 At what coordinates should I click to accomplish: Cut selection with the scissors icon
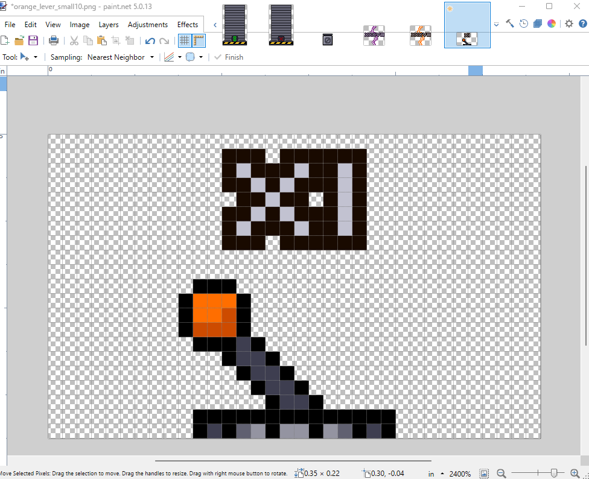74,40
